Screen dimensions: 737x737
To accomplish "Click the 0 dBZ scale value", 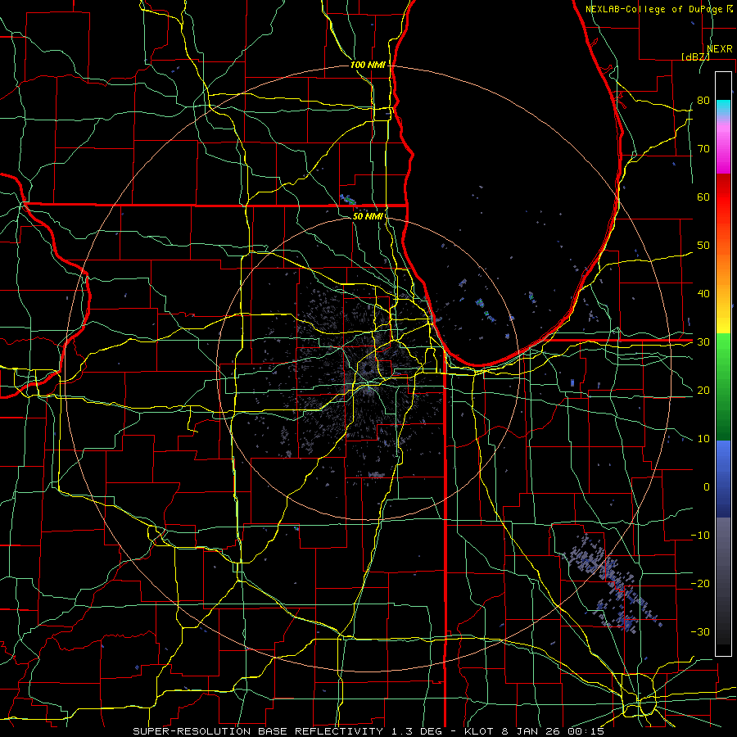I will (707, 487).
